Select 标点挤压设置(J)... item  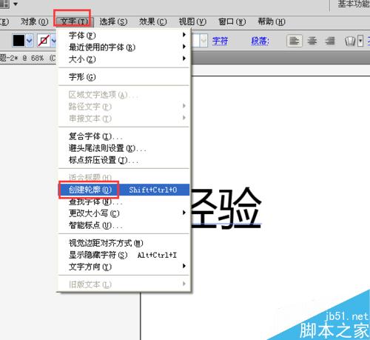coord(124,160)
